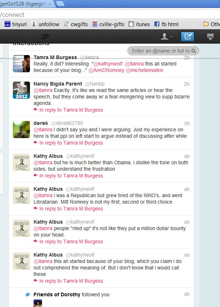Open the profile account dropdown menu
This screenshot has height=307, width=220.
[x=167, y=36]
